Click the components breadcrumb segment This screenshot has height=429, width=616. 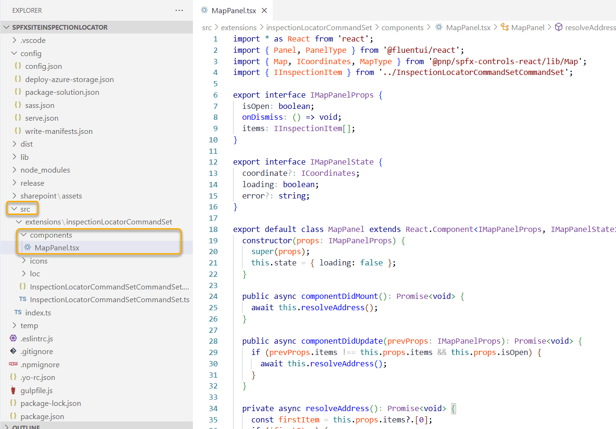[402, 27]
